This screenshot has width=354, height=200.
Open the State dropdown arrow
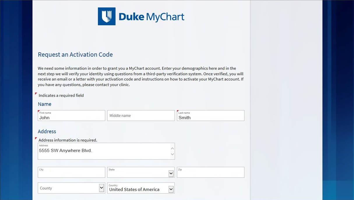click(171, 174)
